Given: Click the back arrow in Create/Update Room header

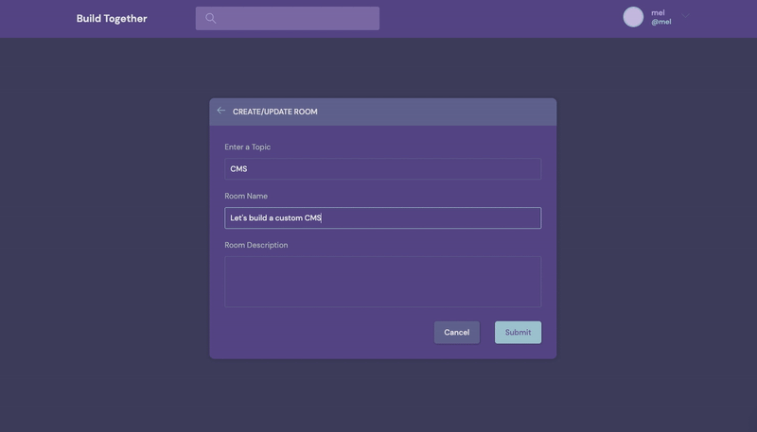Looking at the screenshot, I should [x=221, y=111].
